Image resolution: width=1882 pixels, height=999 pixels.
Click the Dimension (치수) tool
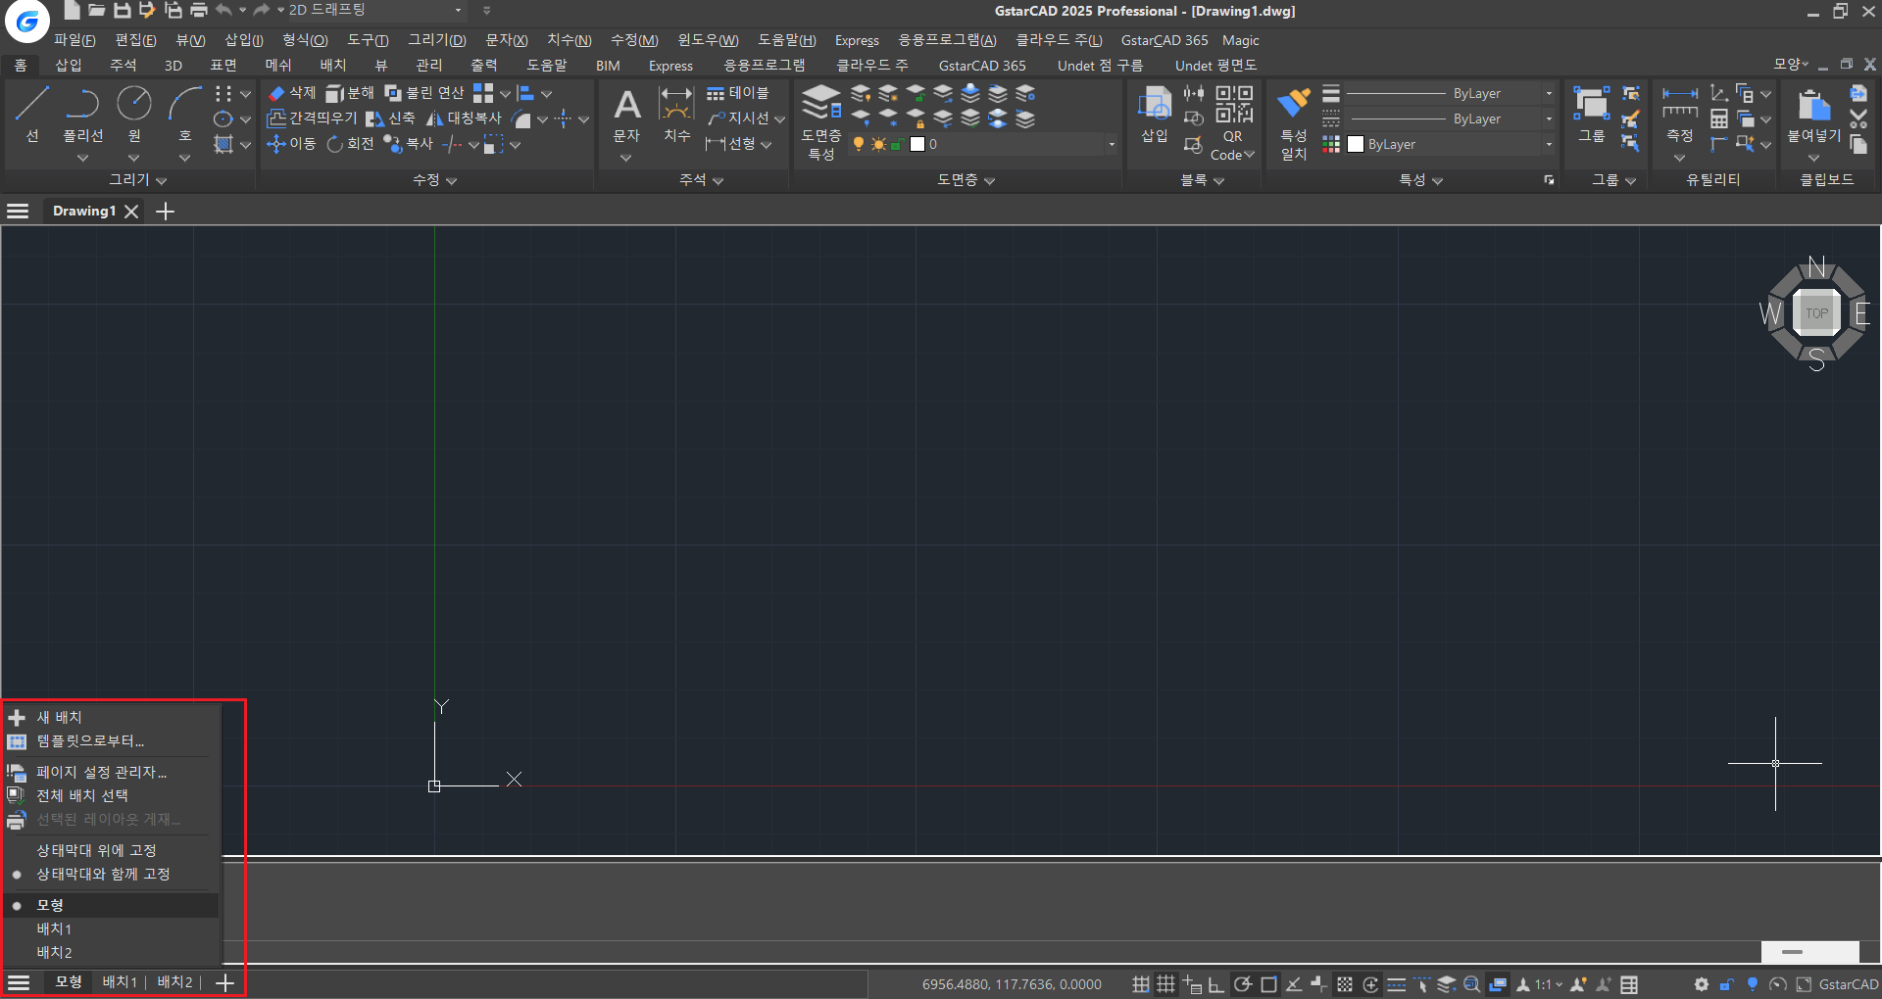coord(676,115)
